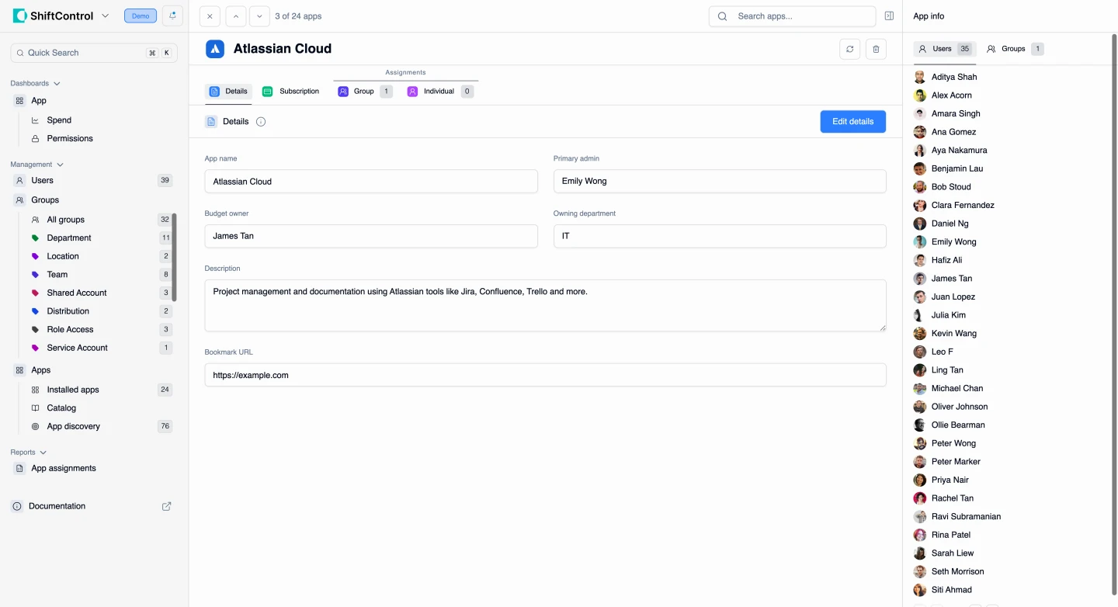
Task: Close the app detail view with the X button
Action: (210, 16)
